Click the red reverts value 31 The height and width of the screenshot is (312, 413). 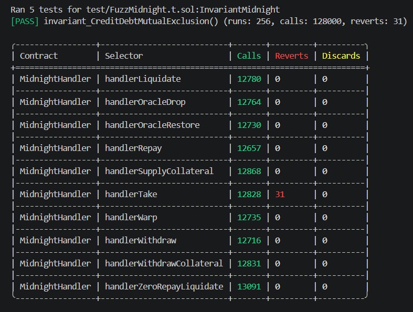(280, 195)
